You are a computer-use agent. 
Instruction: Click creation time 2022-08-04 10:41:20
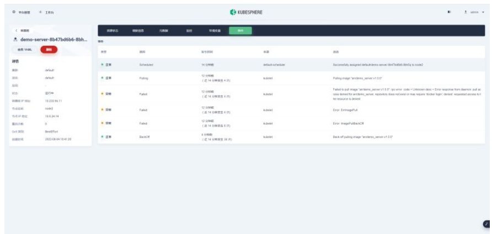[x=58, y=139]
